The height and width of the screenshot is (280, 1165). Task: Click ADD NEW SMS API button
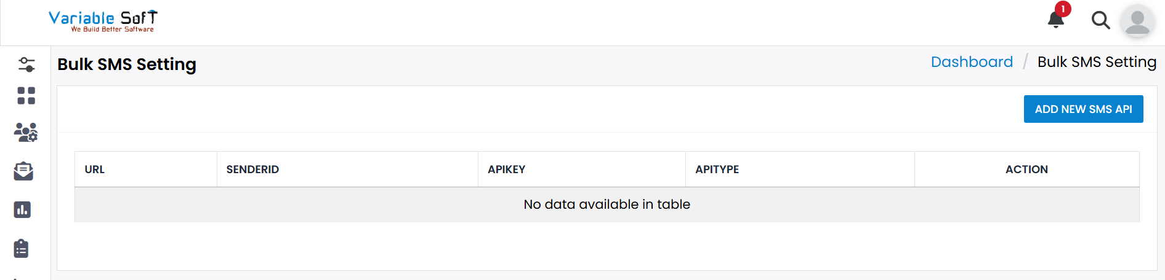point(1083,109)
